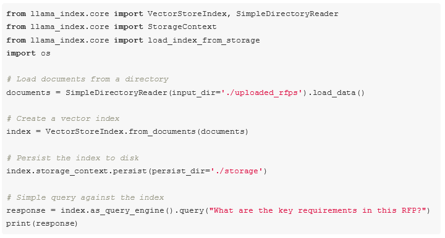Click load_index_from_storage import name
Screen dimensions: 445x238
(203, 40)
